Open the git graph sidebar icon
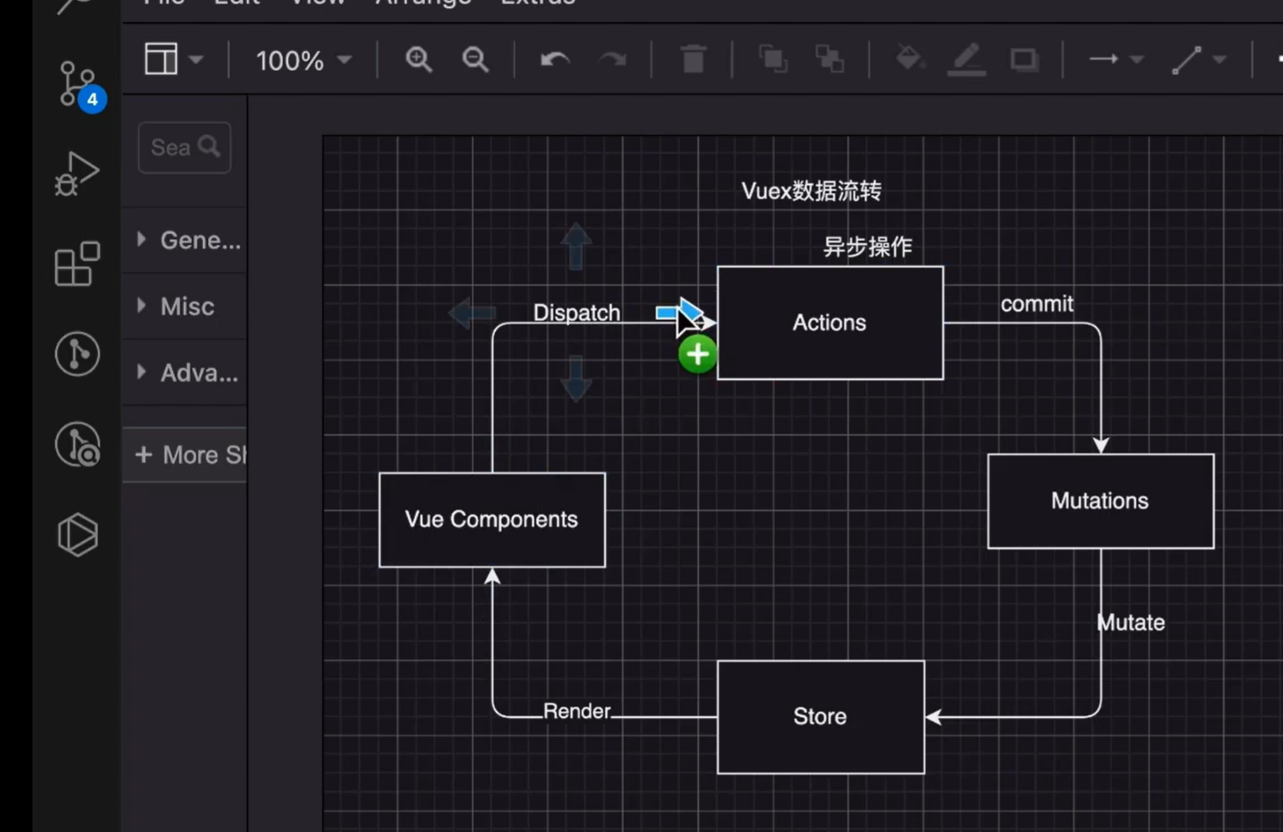The height and width of the screenshot is (832, 1283). pyautogui.click(x=78, y=353)
